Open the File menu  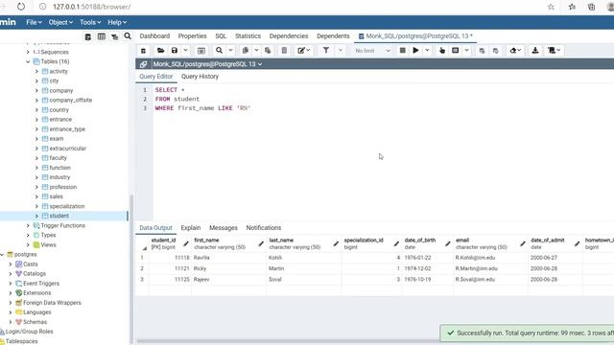35,22
